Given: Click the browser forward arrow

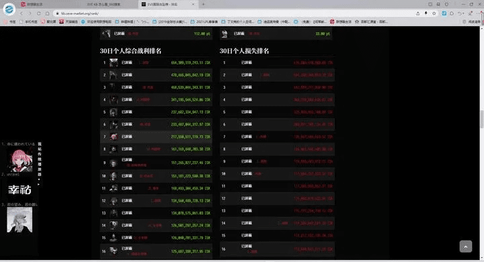Looking at the screenshot, I should [30, 13].
